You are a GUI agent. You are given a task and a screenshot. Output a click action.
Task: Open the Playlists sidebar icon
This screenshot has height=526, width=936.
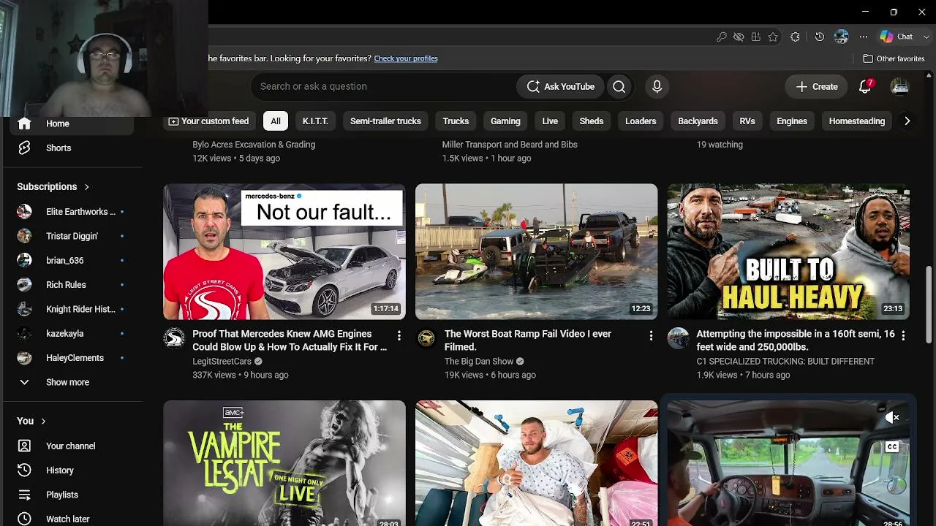pyautogui.click(x=24, y=495)
